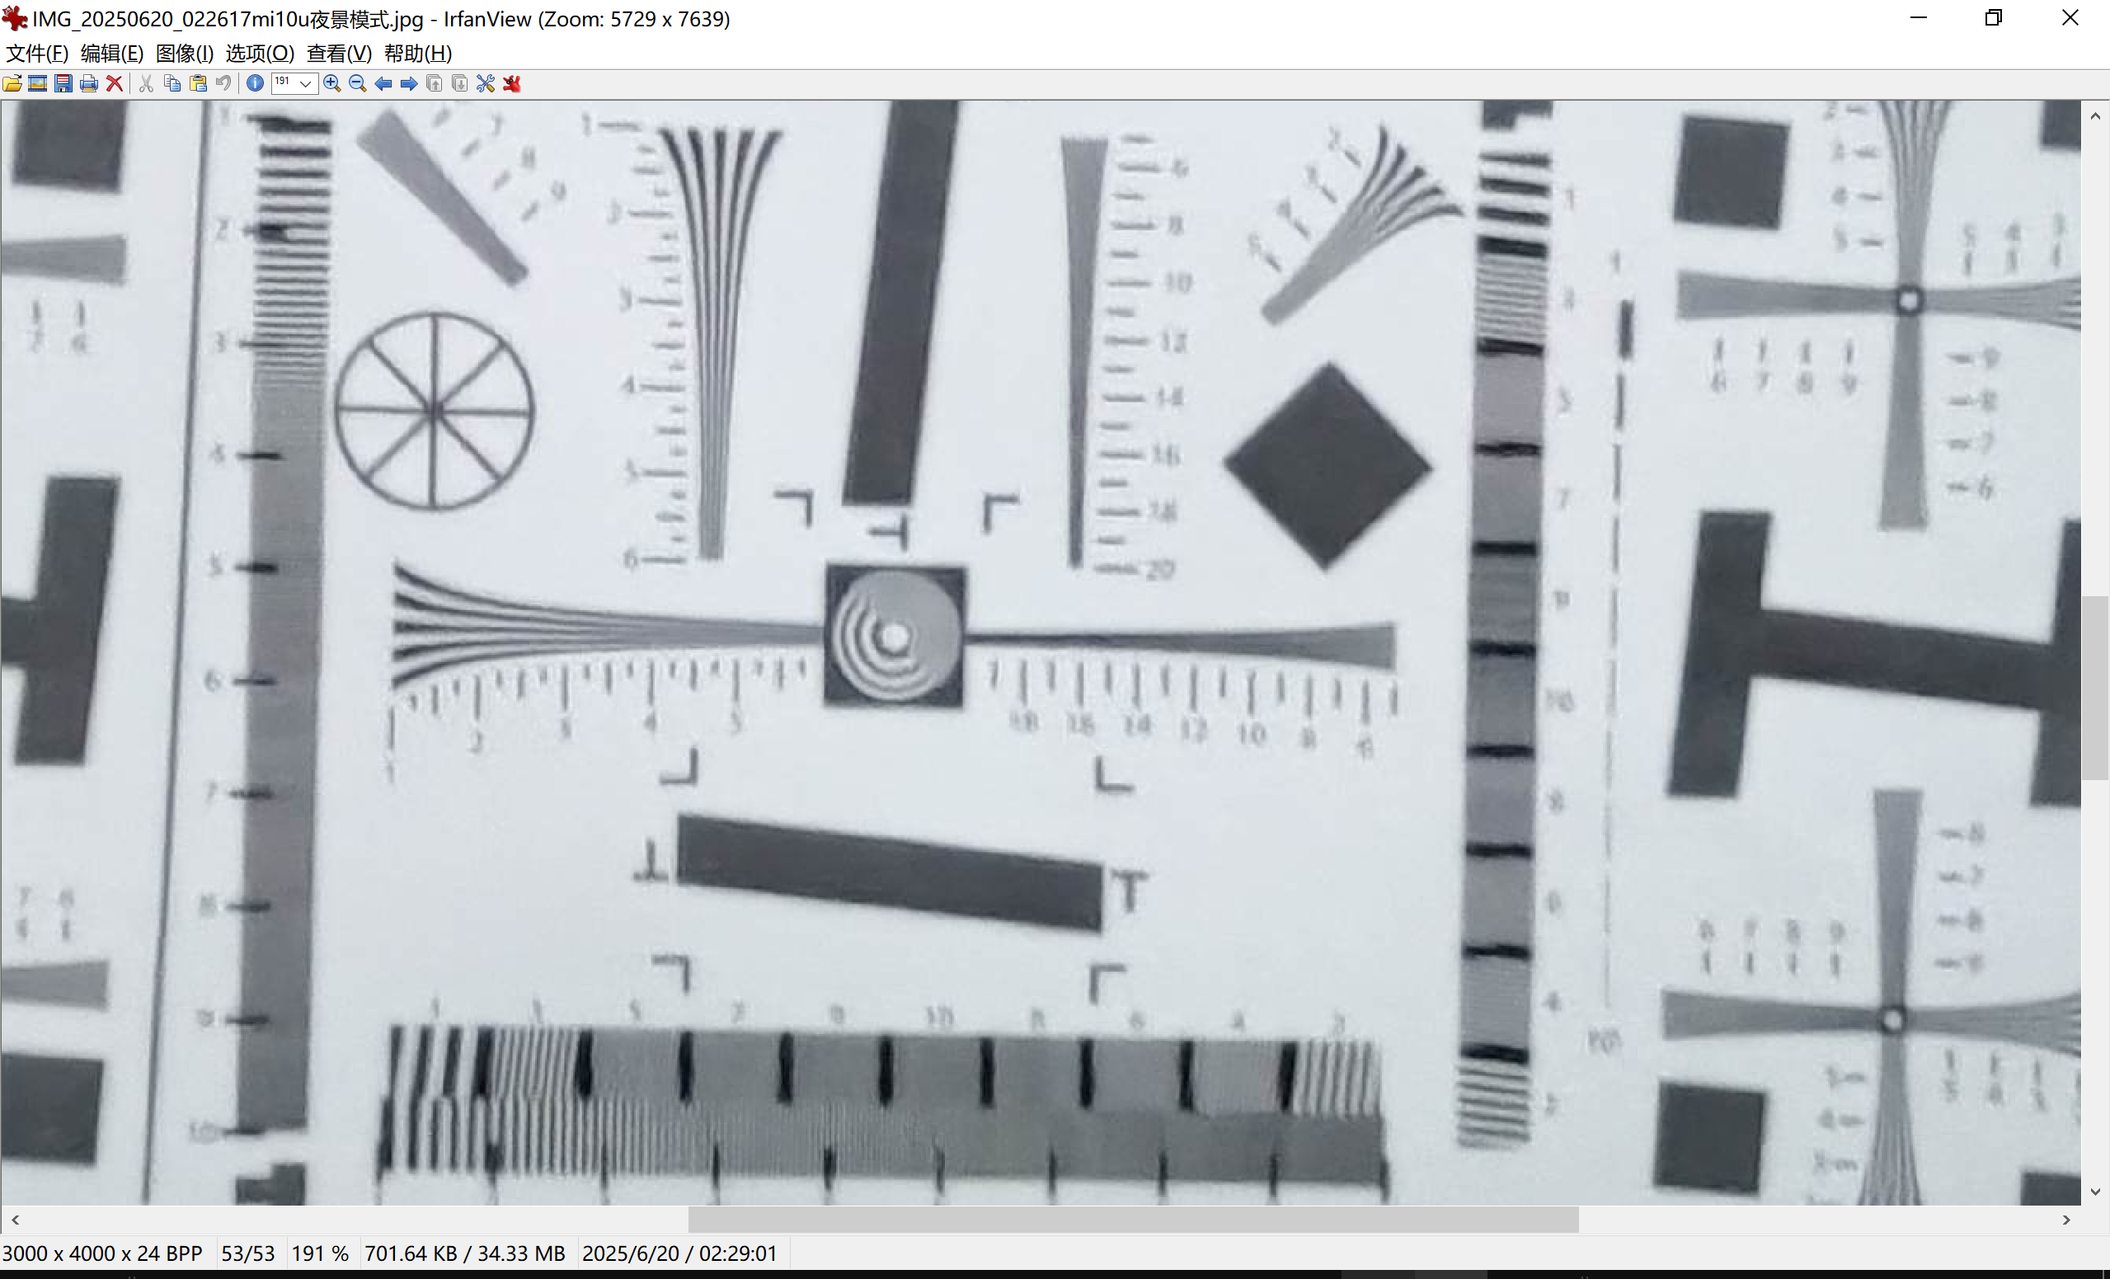Open the 文件(F) menu

[x=37, y=53]
